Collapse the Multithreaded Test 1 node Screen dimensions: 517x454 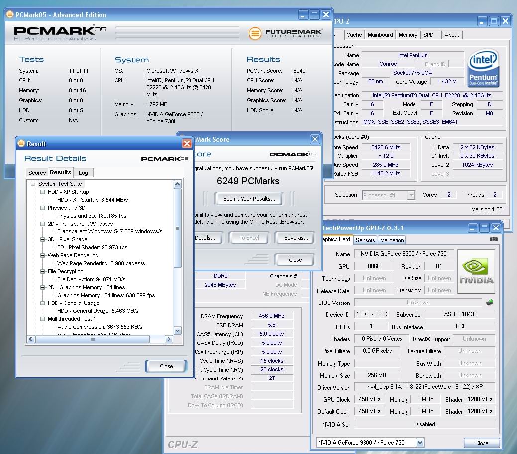click(42, 319)
